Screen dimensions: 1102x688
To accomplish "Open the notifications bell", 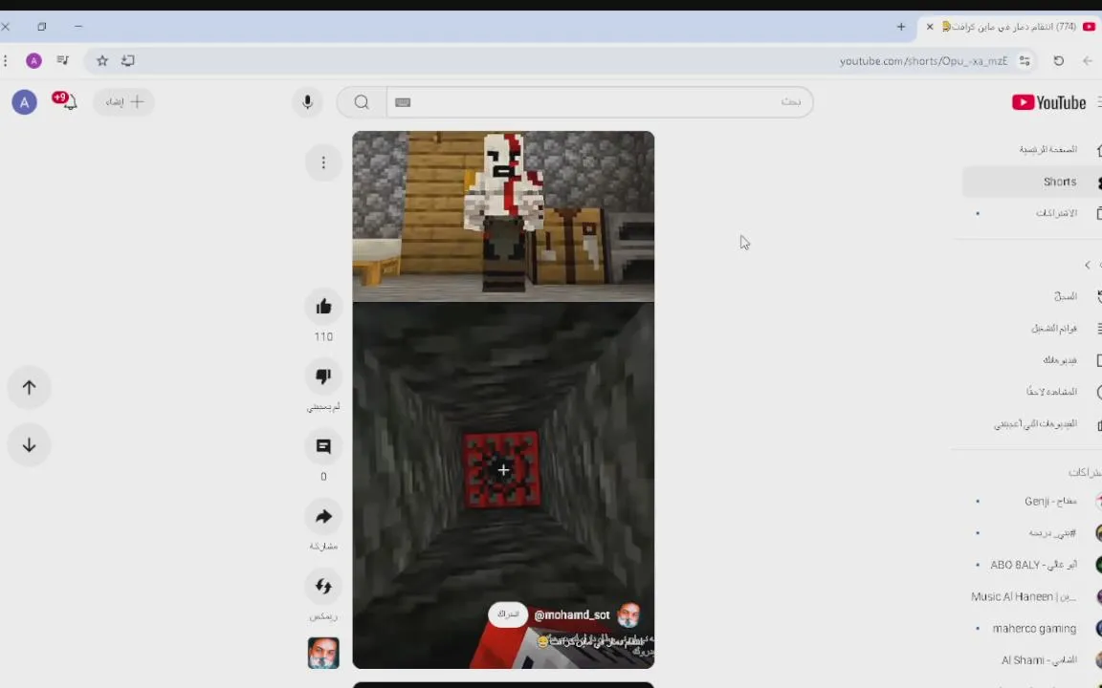I will click(69, 102).
